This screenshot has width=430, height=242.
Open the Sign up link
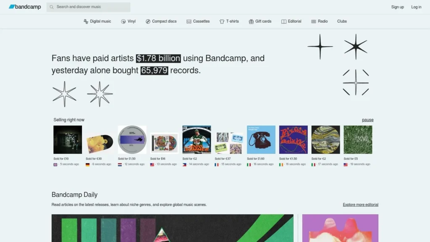397,7
